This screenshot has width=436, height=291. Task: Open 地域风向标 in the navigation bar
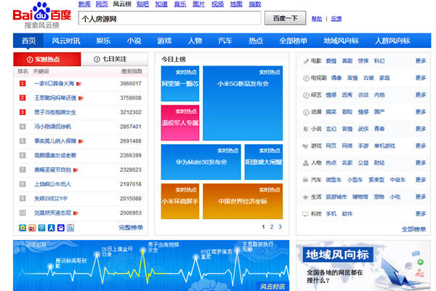tap(341, 41)
